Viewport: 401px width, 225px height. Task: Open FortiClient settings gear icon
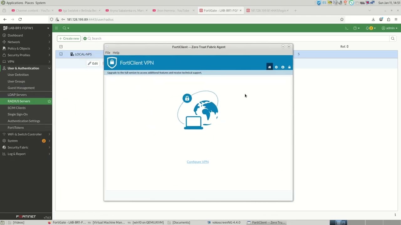276,67
